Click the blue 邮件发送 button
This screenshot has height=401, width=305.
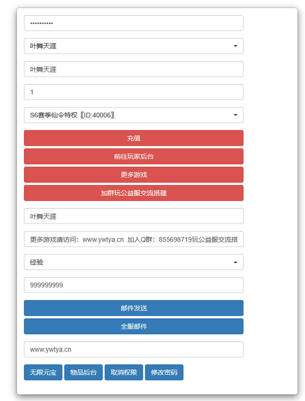(133, 308)
